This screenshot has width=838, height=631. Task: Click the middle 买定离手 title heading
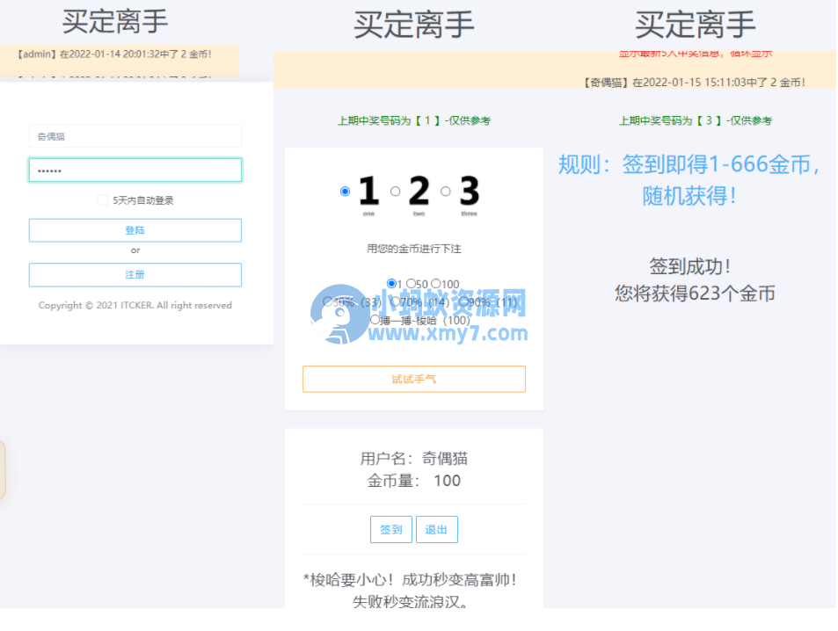413,24
